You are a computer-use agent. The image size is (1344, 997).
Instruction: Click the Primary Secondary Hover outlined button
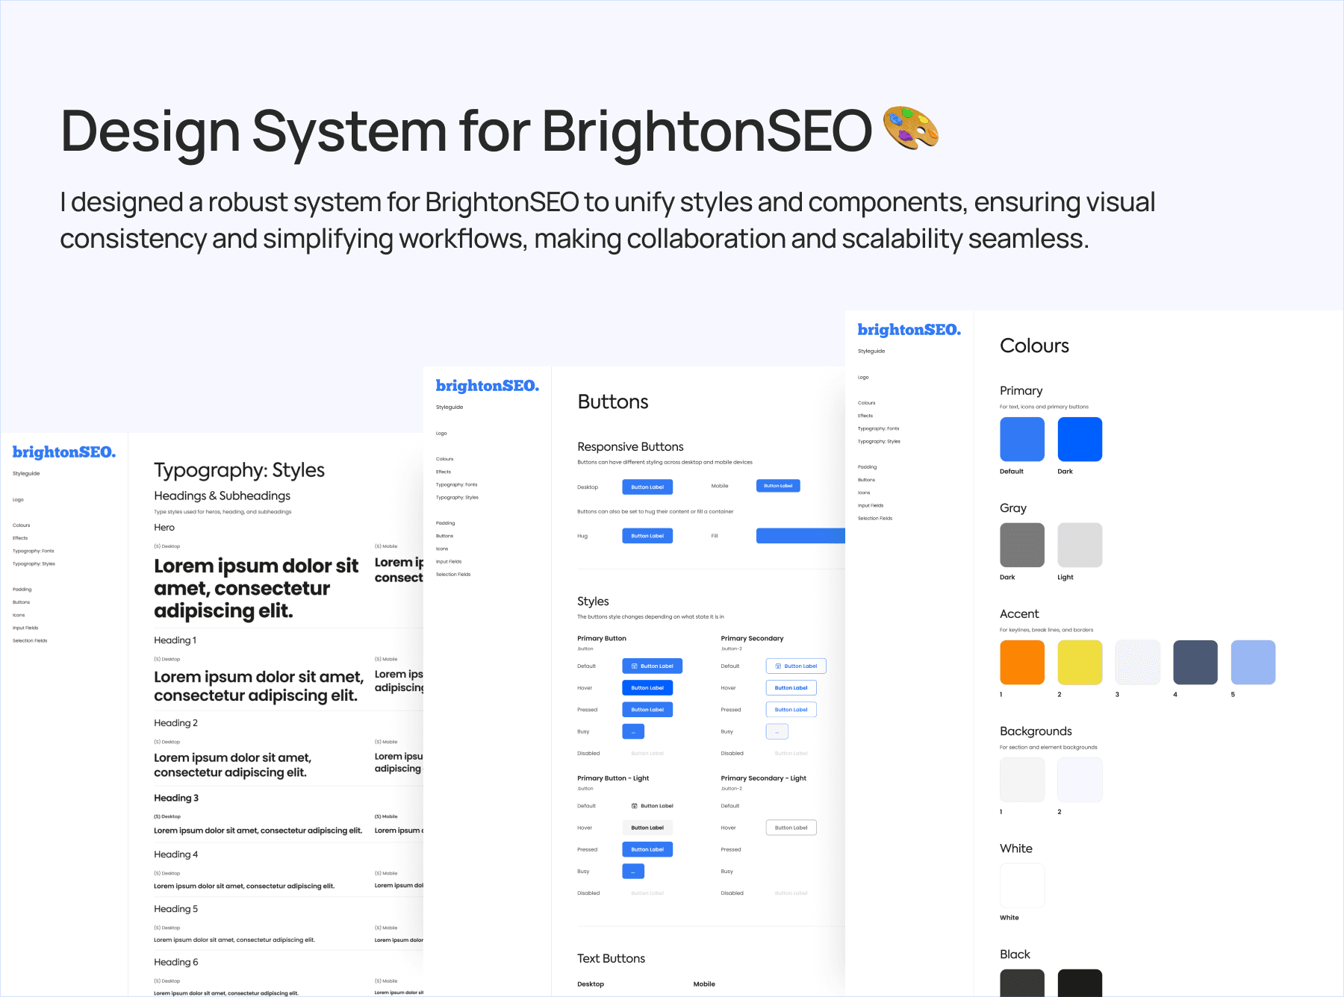791,687
